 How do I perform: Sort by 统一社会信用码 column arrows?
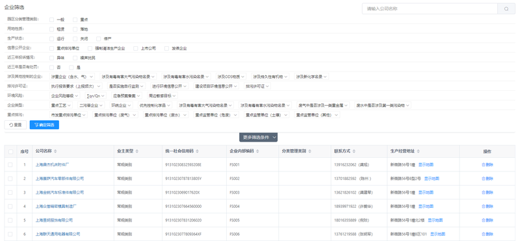pos(197,151)
